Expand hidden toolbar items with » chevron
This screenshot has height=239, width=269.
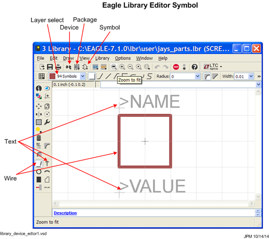(x=259, y=76)
